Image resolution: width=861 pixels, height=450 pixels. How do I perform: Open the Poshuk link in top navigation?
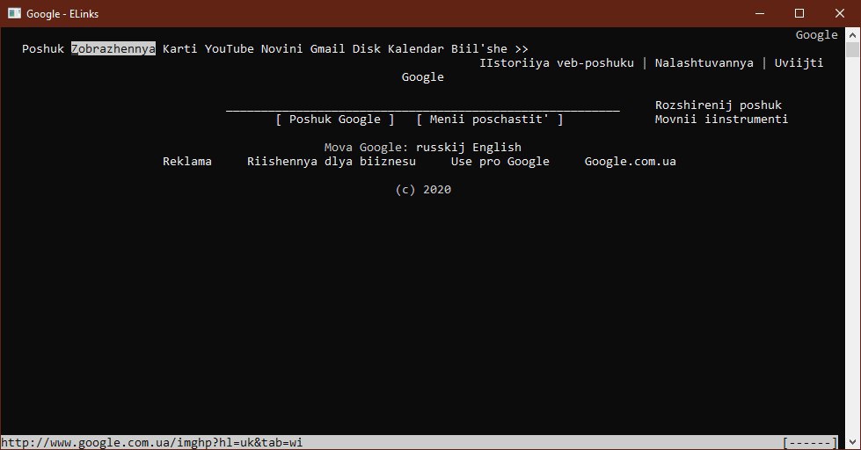click(43, 49)
